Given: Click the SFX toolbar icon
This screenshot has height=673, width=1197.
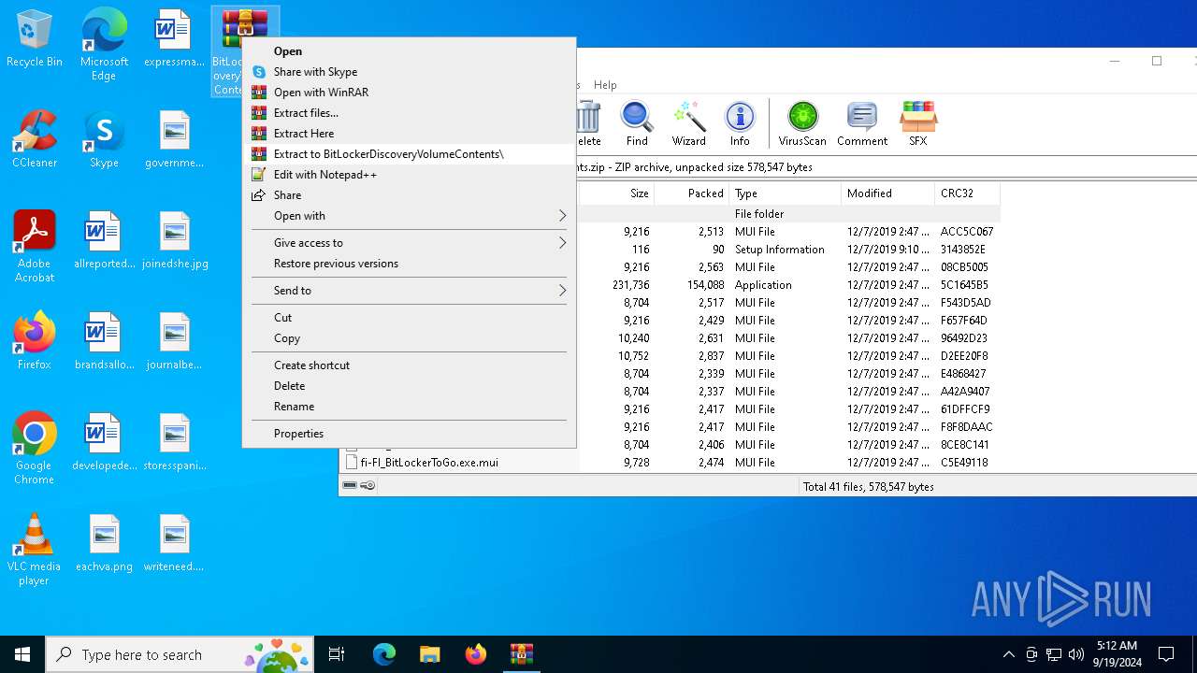Looking at the screenshot, I should (918, 124).
